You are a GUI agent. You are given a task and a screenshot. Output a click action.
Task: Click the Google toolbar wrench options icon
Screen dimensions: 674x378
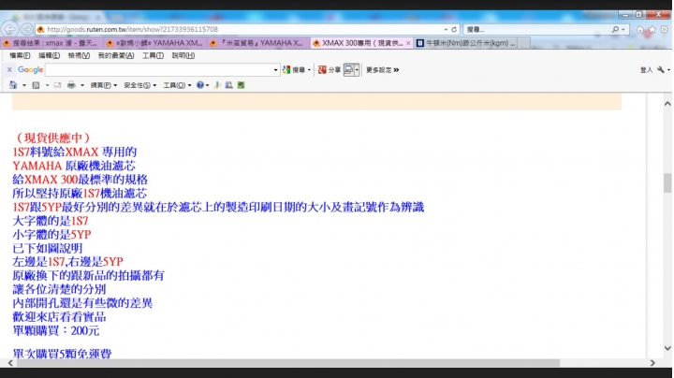tap(661, 69)
